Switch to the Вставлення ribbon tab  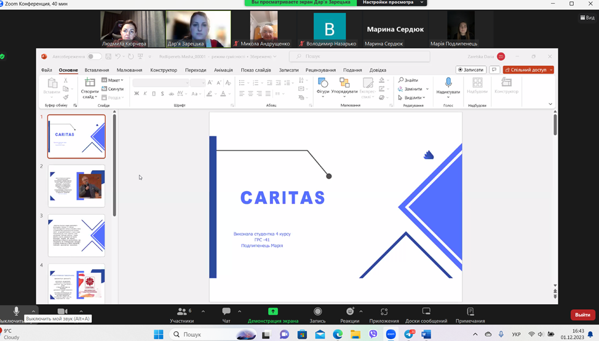[97, 70]
